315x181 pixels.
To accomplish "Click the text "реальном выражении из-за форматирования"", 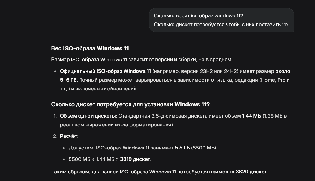I will (116, 125).
